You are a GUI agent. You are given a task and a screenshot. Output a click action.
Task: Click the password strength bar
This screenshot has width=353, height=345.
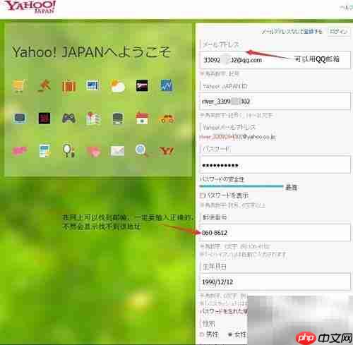241,186
